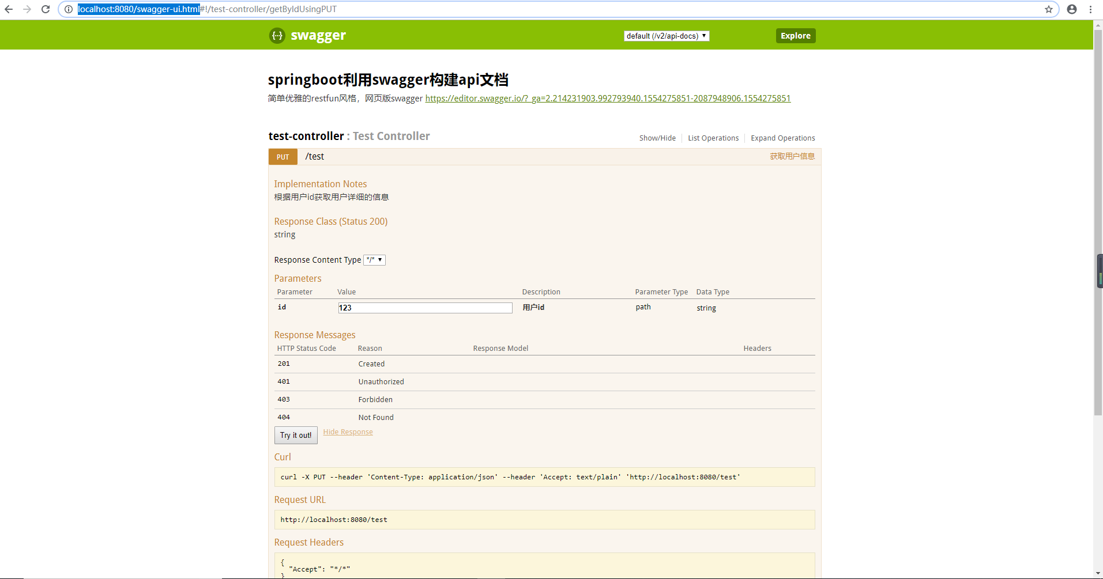Click the Try it out! button
Screen dimensions: 1103x579
(296, 435)
